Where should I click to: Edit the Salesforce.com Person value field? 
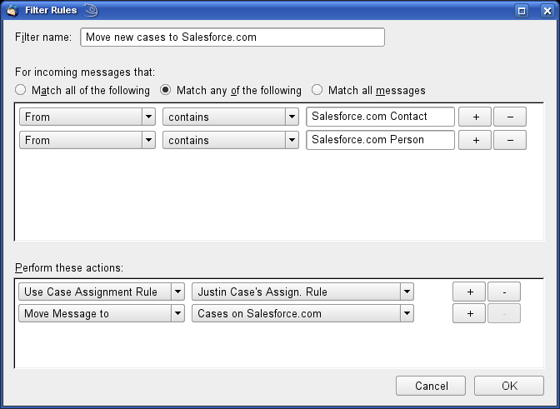380,140
